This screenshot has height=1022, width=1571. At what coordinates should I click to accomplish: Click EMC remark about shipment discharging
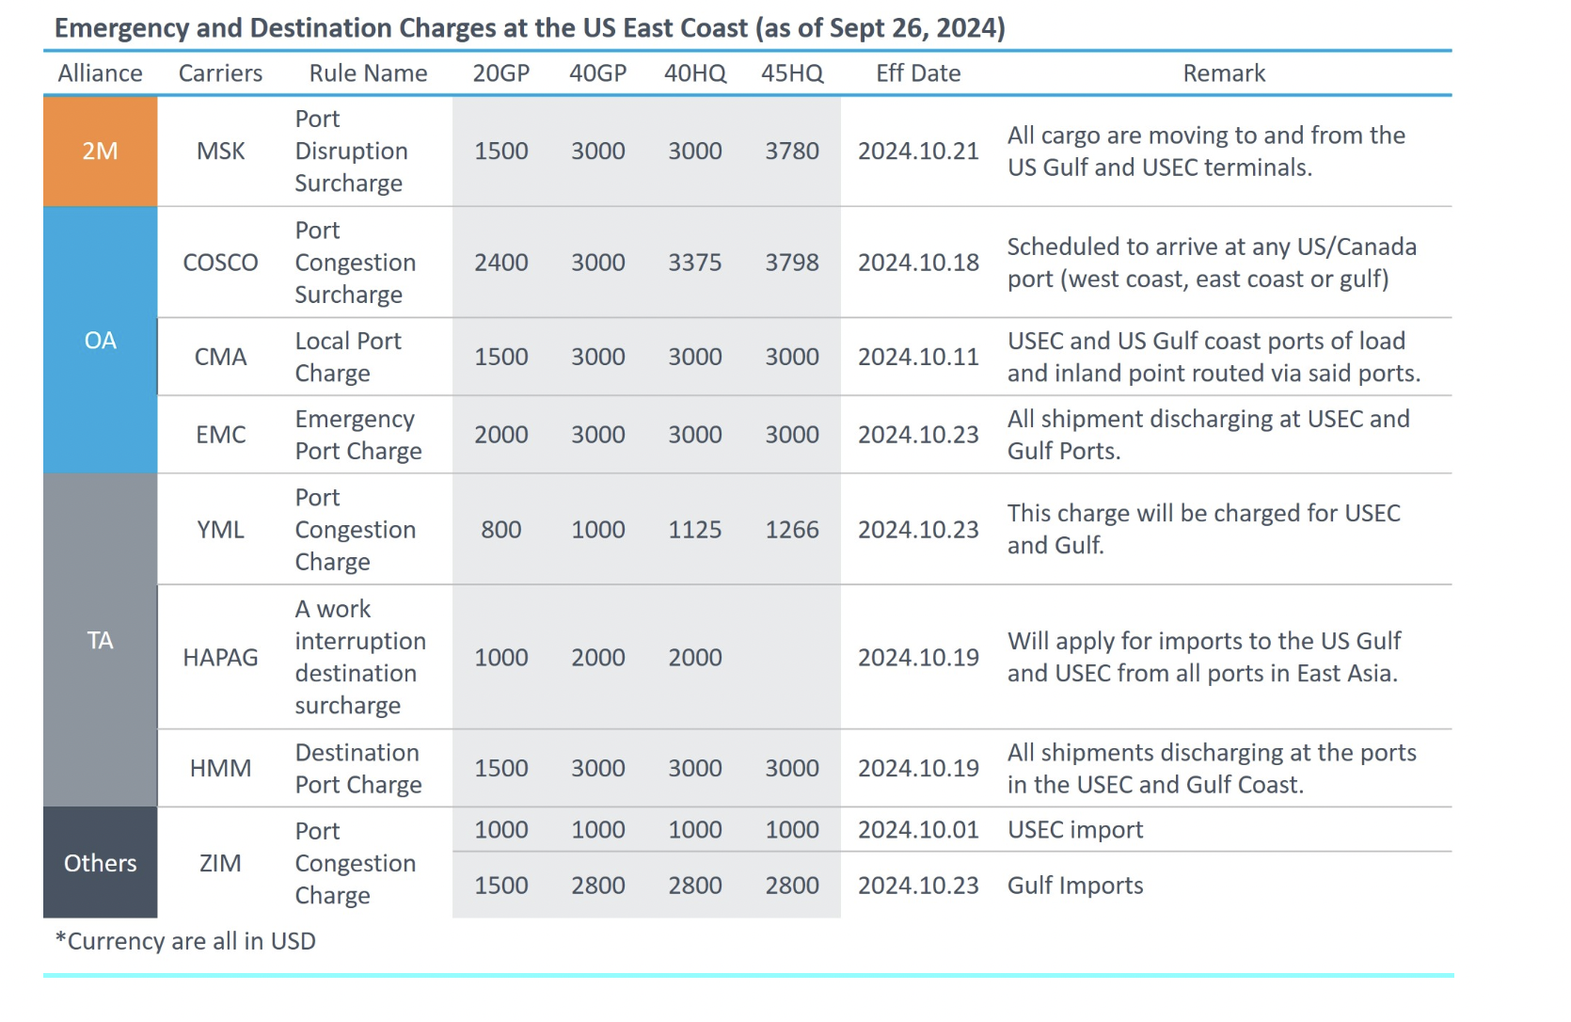(1209, 435)
